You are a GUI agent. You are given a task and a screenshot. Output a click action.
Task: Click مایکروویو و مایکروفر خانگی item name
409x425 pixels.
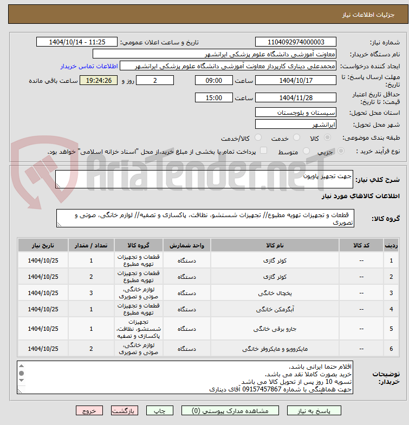pos(275,349)
